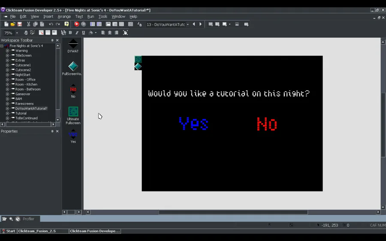
Task: Center align text
Action: coord(110,33)
